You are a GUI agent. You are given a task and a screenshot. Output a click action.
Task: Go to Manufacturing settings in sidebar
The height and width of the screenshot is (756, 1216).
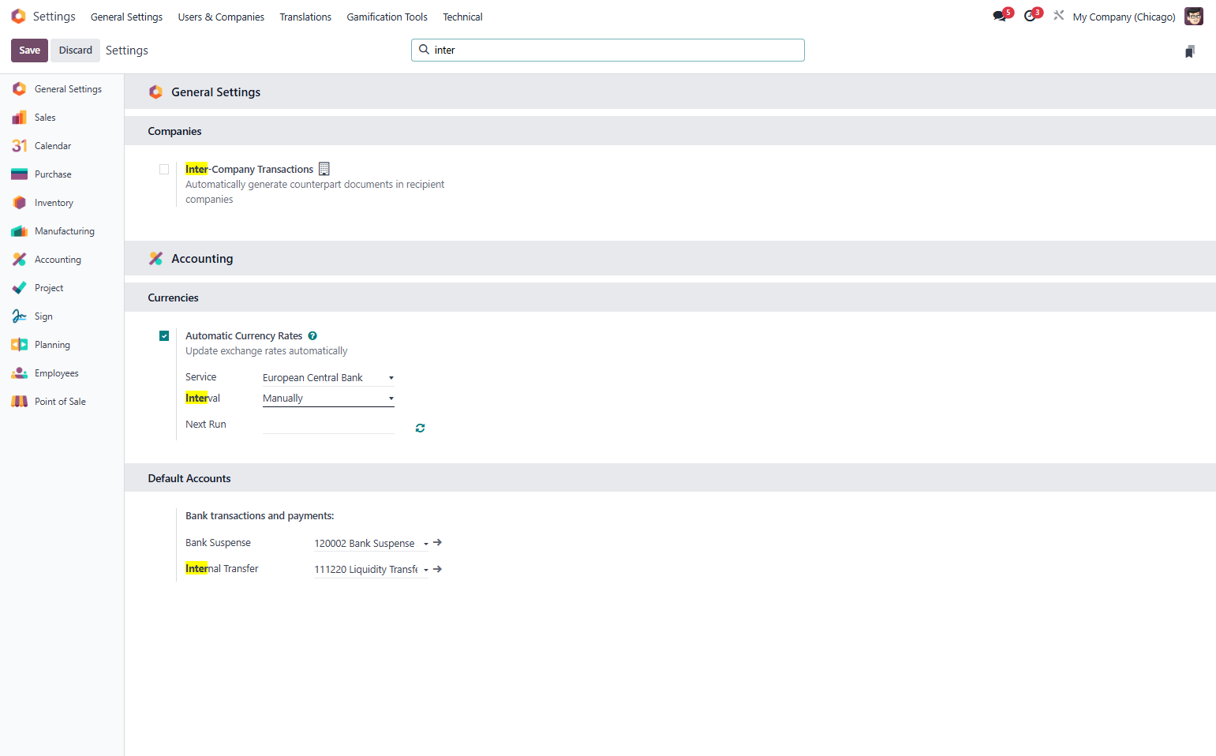tap(62, 231)
